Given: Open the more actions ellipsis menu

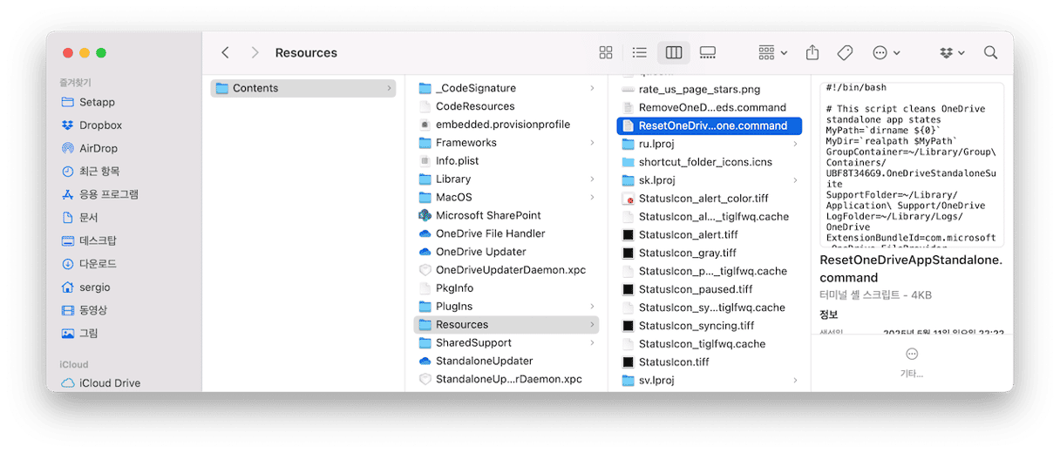Looking at the screenshot, I should click(887, 52).
